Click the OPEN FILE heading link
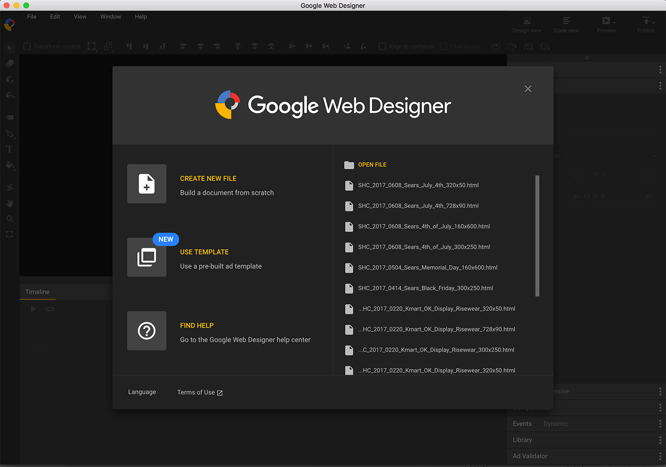The width and height of the screenshot is (666, 467). point(372,165)
